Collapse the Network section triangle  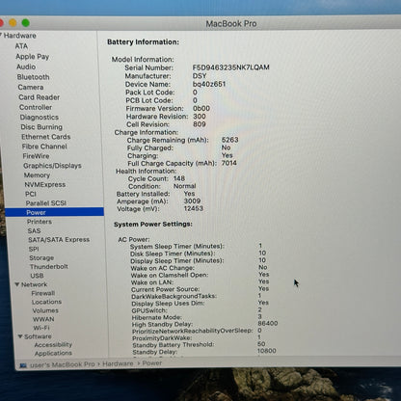tap(17, 284)
